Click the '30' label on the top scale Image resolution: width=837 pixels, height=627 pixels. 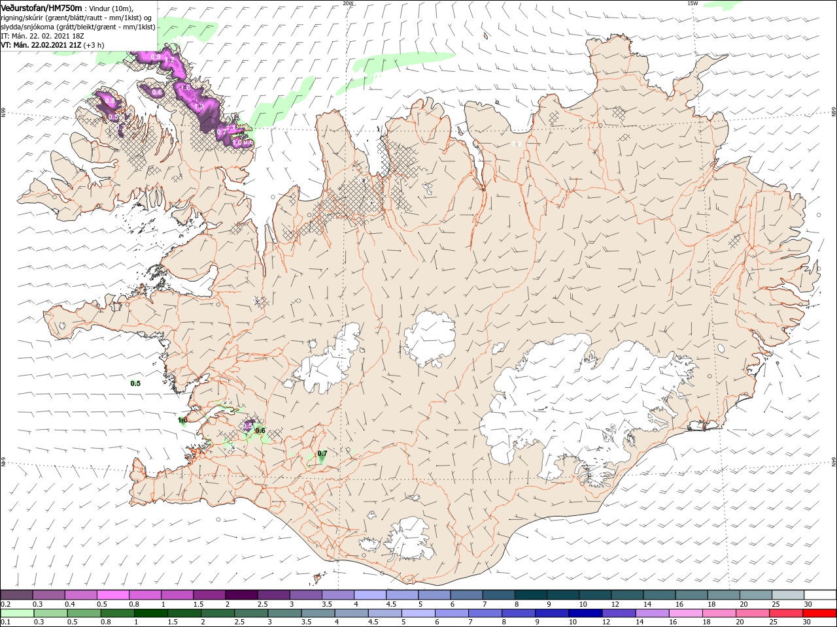tap(808, 604)
